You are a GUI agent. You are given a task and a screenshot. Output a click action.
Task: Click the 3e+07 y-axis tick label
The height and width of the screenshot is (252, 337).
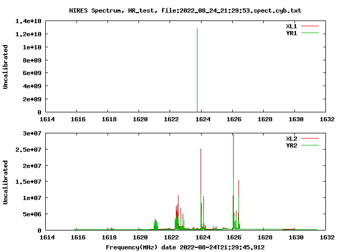[x=32, y=133]
